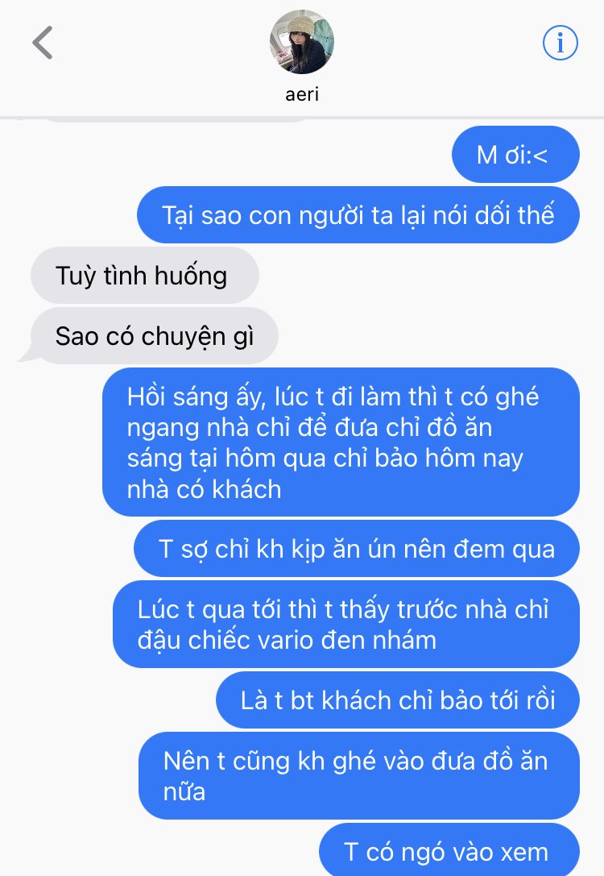Tap the "T có ngó vào xem" bubble

tap(449, 849)
